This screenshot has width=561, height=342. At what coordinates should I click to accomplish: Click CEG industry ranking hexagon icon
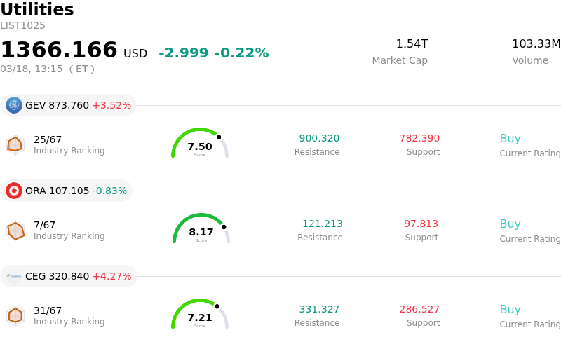point(15,315)
